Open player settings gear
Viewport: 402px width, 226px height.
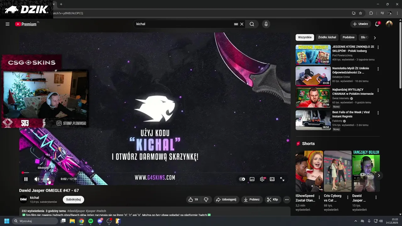262,179
